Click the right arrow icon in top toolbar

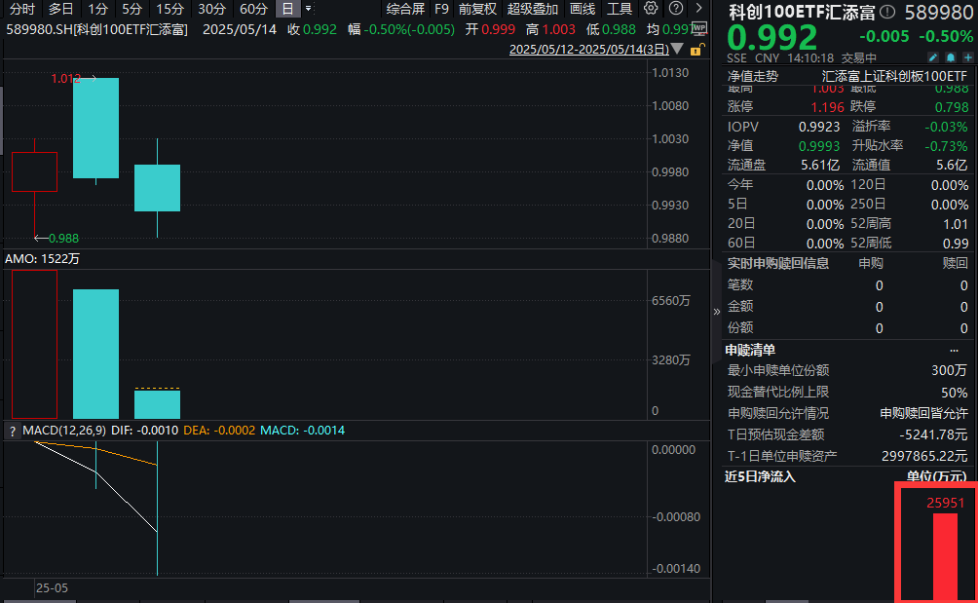point(697,9)
